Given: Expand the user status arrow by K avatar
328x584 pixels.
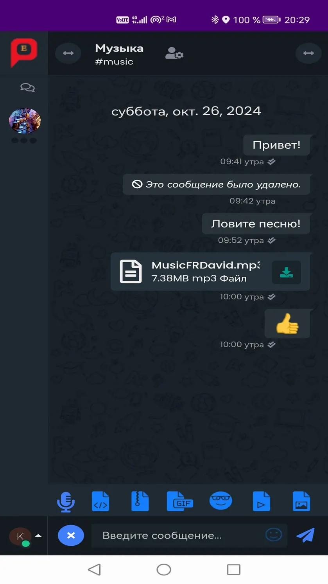Looking at the screenshot, I should click(38, 535).
